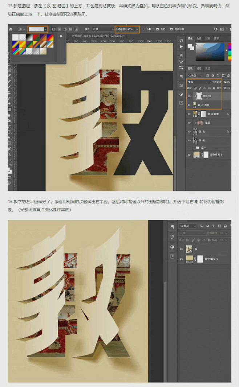The height and width of the screenshot is (387, 239).
Task: Toggle the 仿色 dither checkbox
Action: [x=157, y=29]
